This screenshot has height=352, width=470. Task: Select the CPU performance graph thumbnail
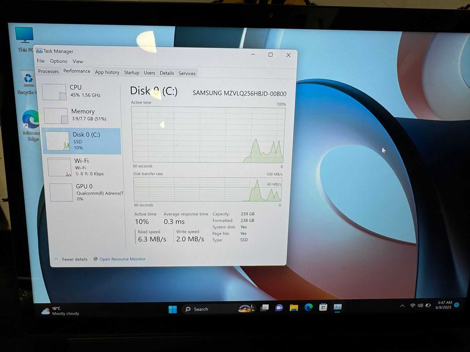click(54, 92)
